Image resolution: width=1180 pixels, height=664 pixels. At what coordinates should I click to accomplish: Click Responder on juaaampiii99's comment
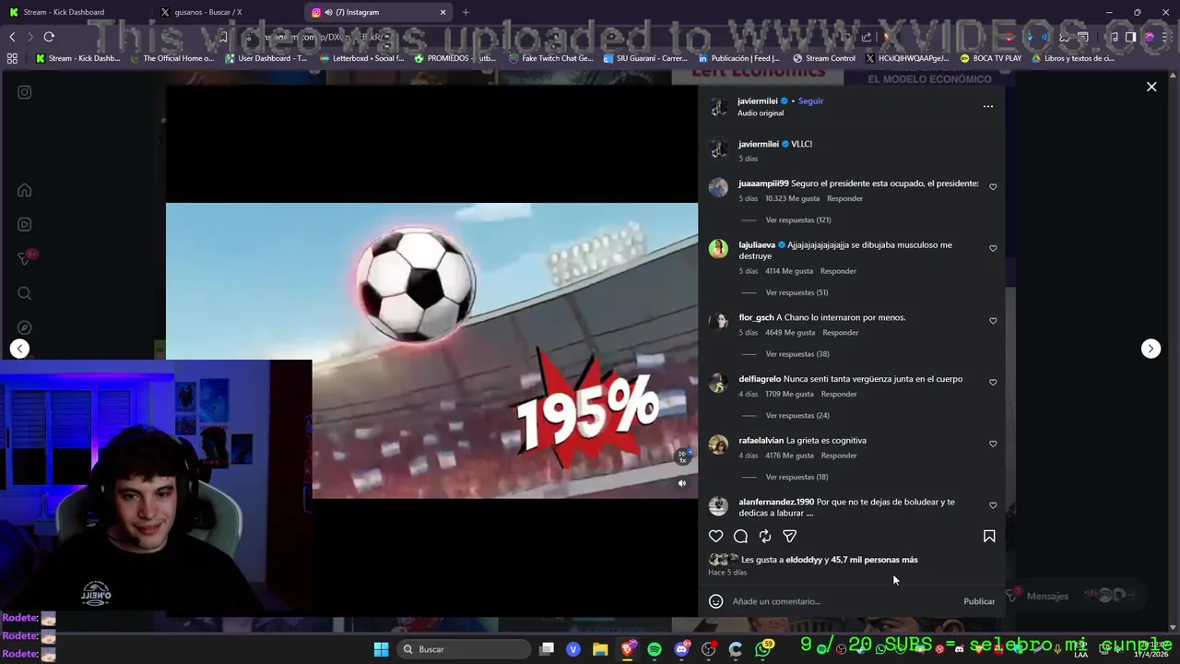tap(845, 198)
